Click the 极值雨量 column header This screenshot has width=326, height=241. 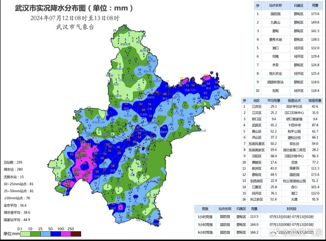coord(315,101)
